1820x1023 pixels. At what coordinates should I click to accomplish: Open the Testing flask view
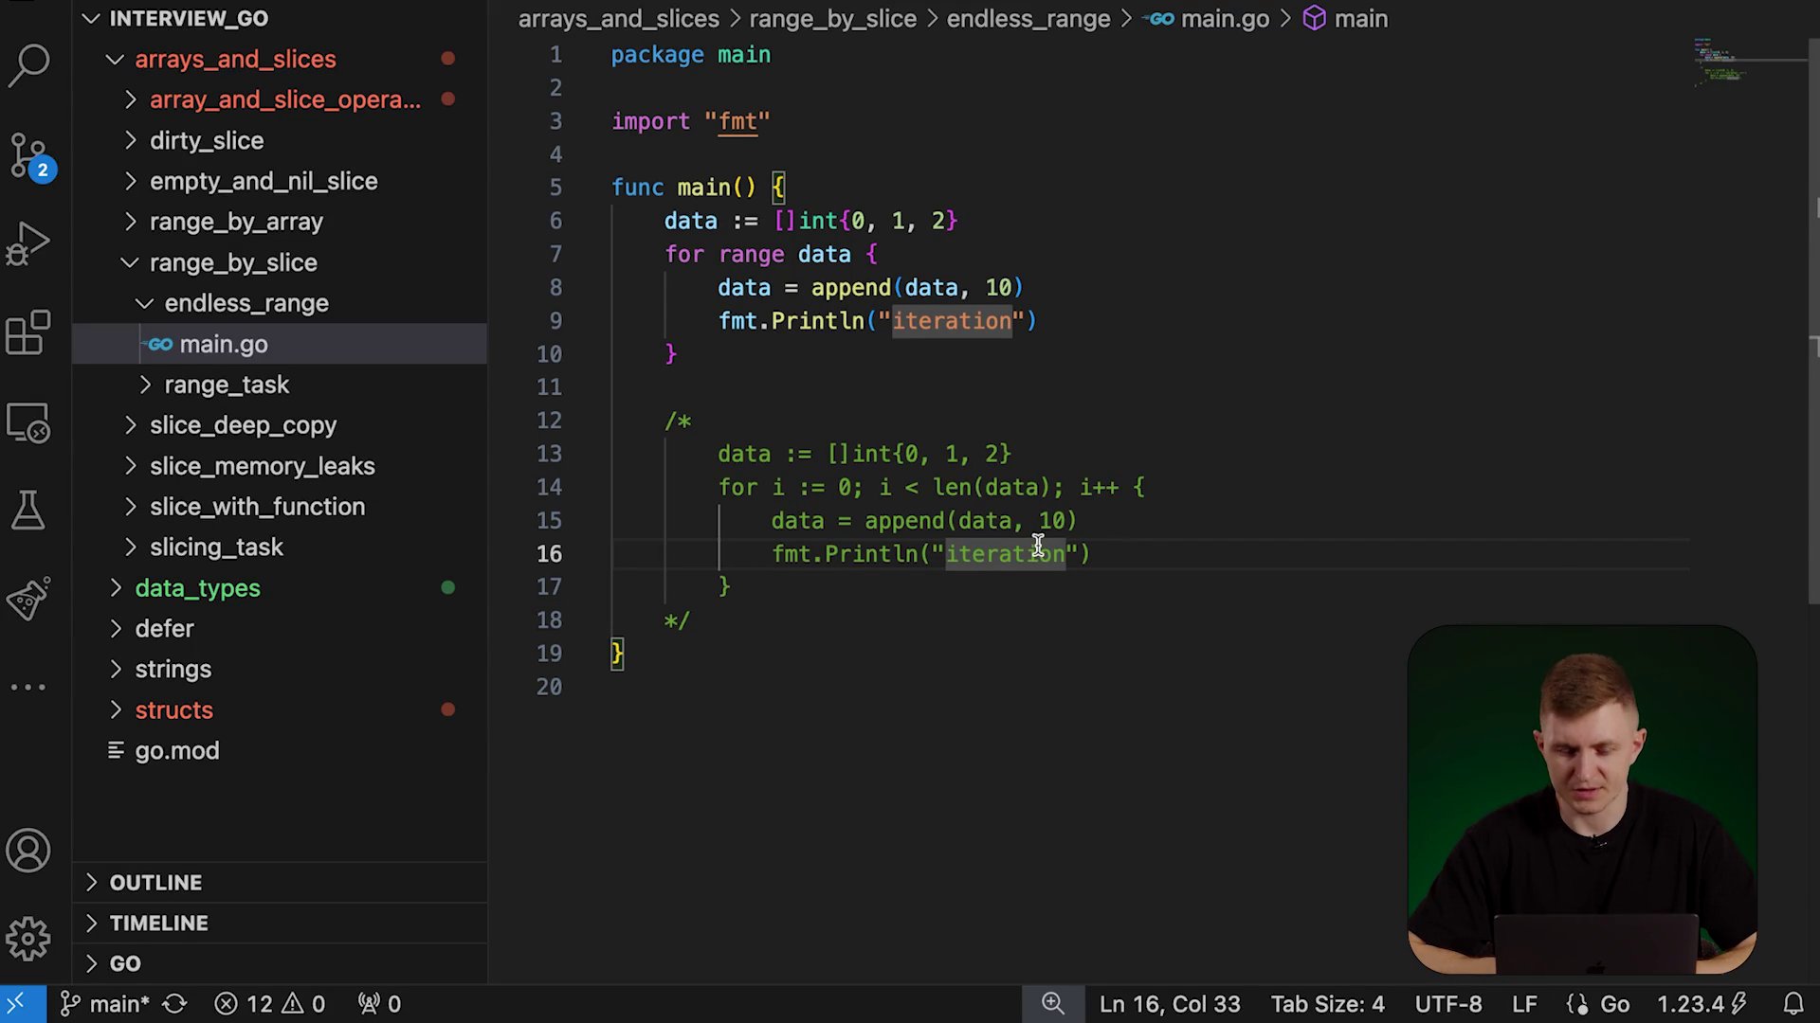pos(28,511)
